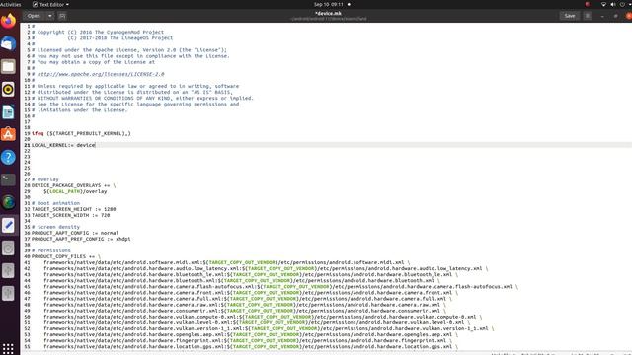This screenshot has height=355, width=632.
Task: Click 'TARGET_SCREEN_WIDTH := 720' line
Action: click(70, 215)
